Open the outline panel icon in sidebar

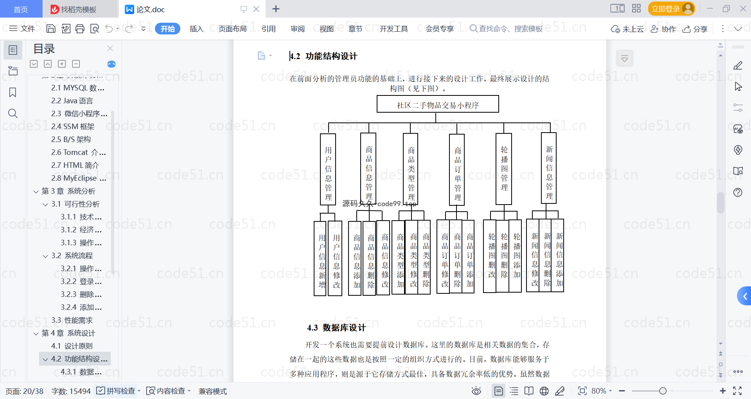click(13, 50)
